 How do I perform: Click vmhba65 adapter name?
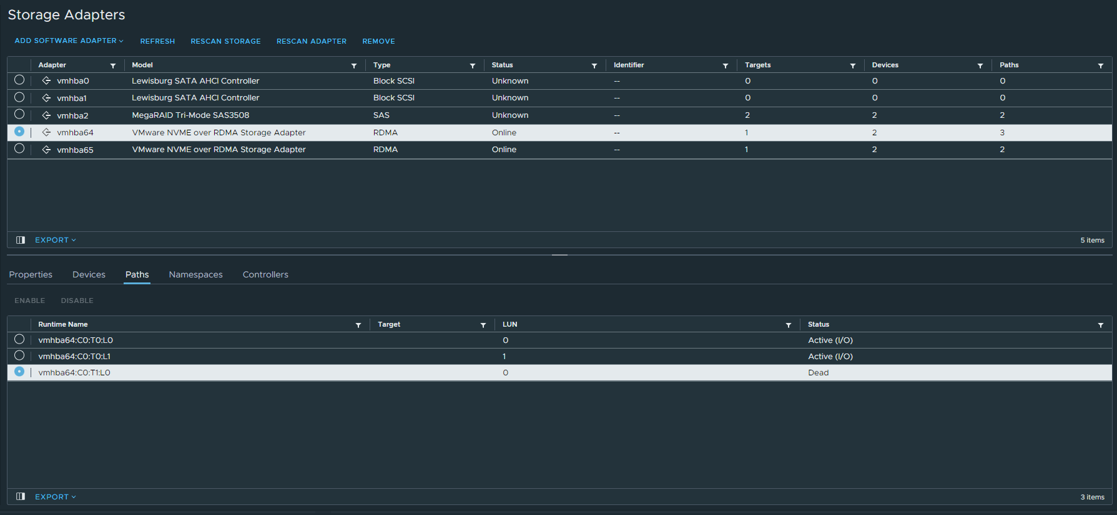(75, 150)
